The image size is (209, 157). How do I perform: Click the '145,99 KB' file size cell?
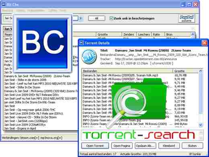click(181, 120)
